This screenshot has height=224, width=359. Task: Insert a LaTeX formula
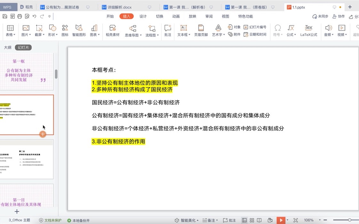point(308,30)
